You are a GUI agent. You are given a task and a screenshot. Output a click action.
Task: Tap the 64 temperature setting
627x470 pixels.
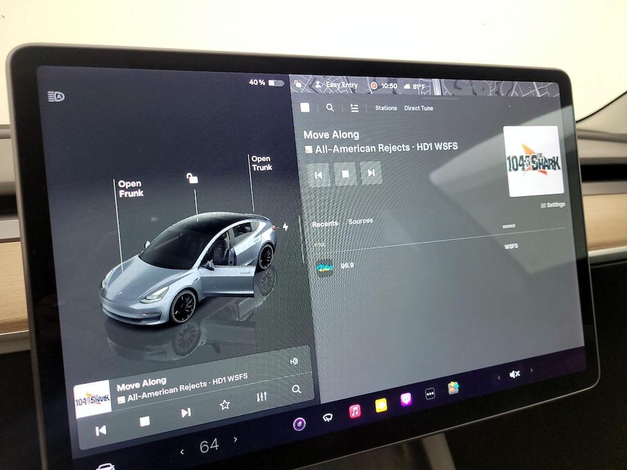[209, 446]
